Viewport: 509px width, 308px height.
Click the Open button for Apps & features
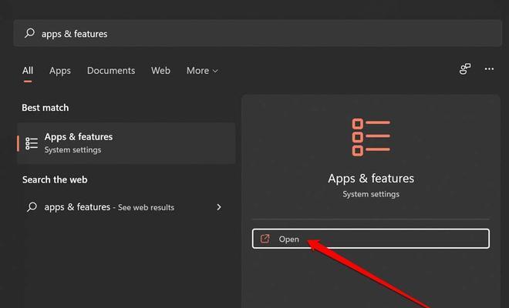coord(371,239)
